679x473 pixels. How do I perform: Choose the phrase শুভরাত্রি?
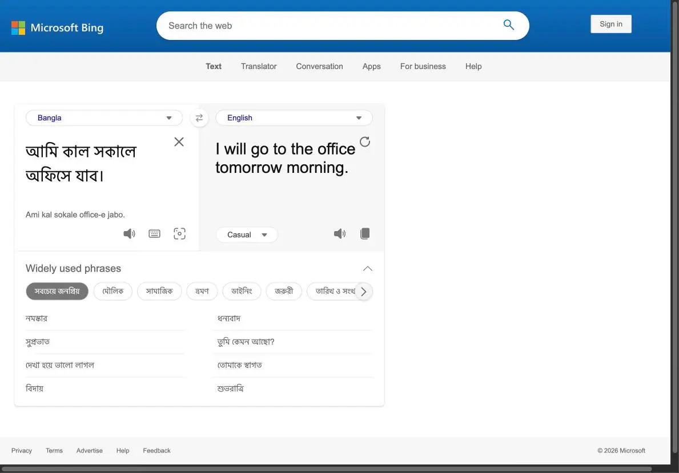coord(230,389)
